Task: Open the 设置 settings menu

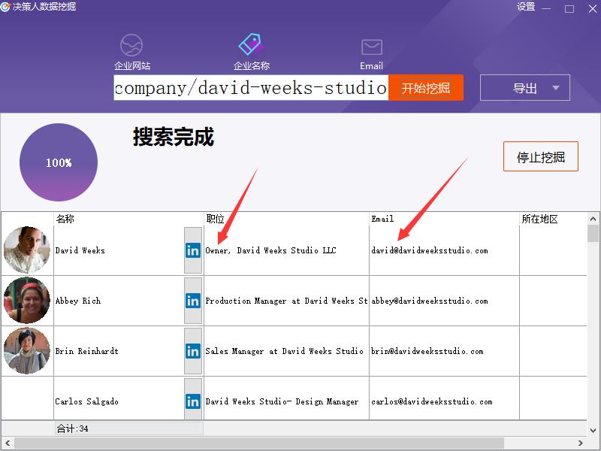Action: coord(526,7)
